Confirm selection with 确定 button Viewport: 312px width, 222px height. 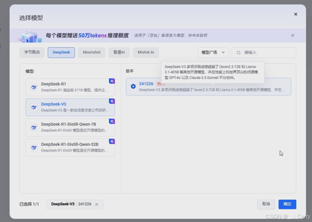287,204
